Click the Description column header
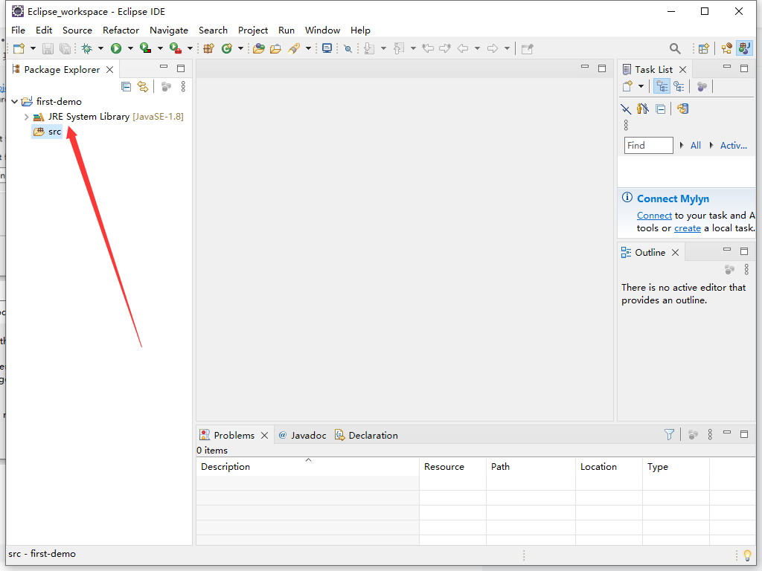Image resolution: width=762 pixels, height=571 pixels. [x=308, y=467]
